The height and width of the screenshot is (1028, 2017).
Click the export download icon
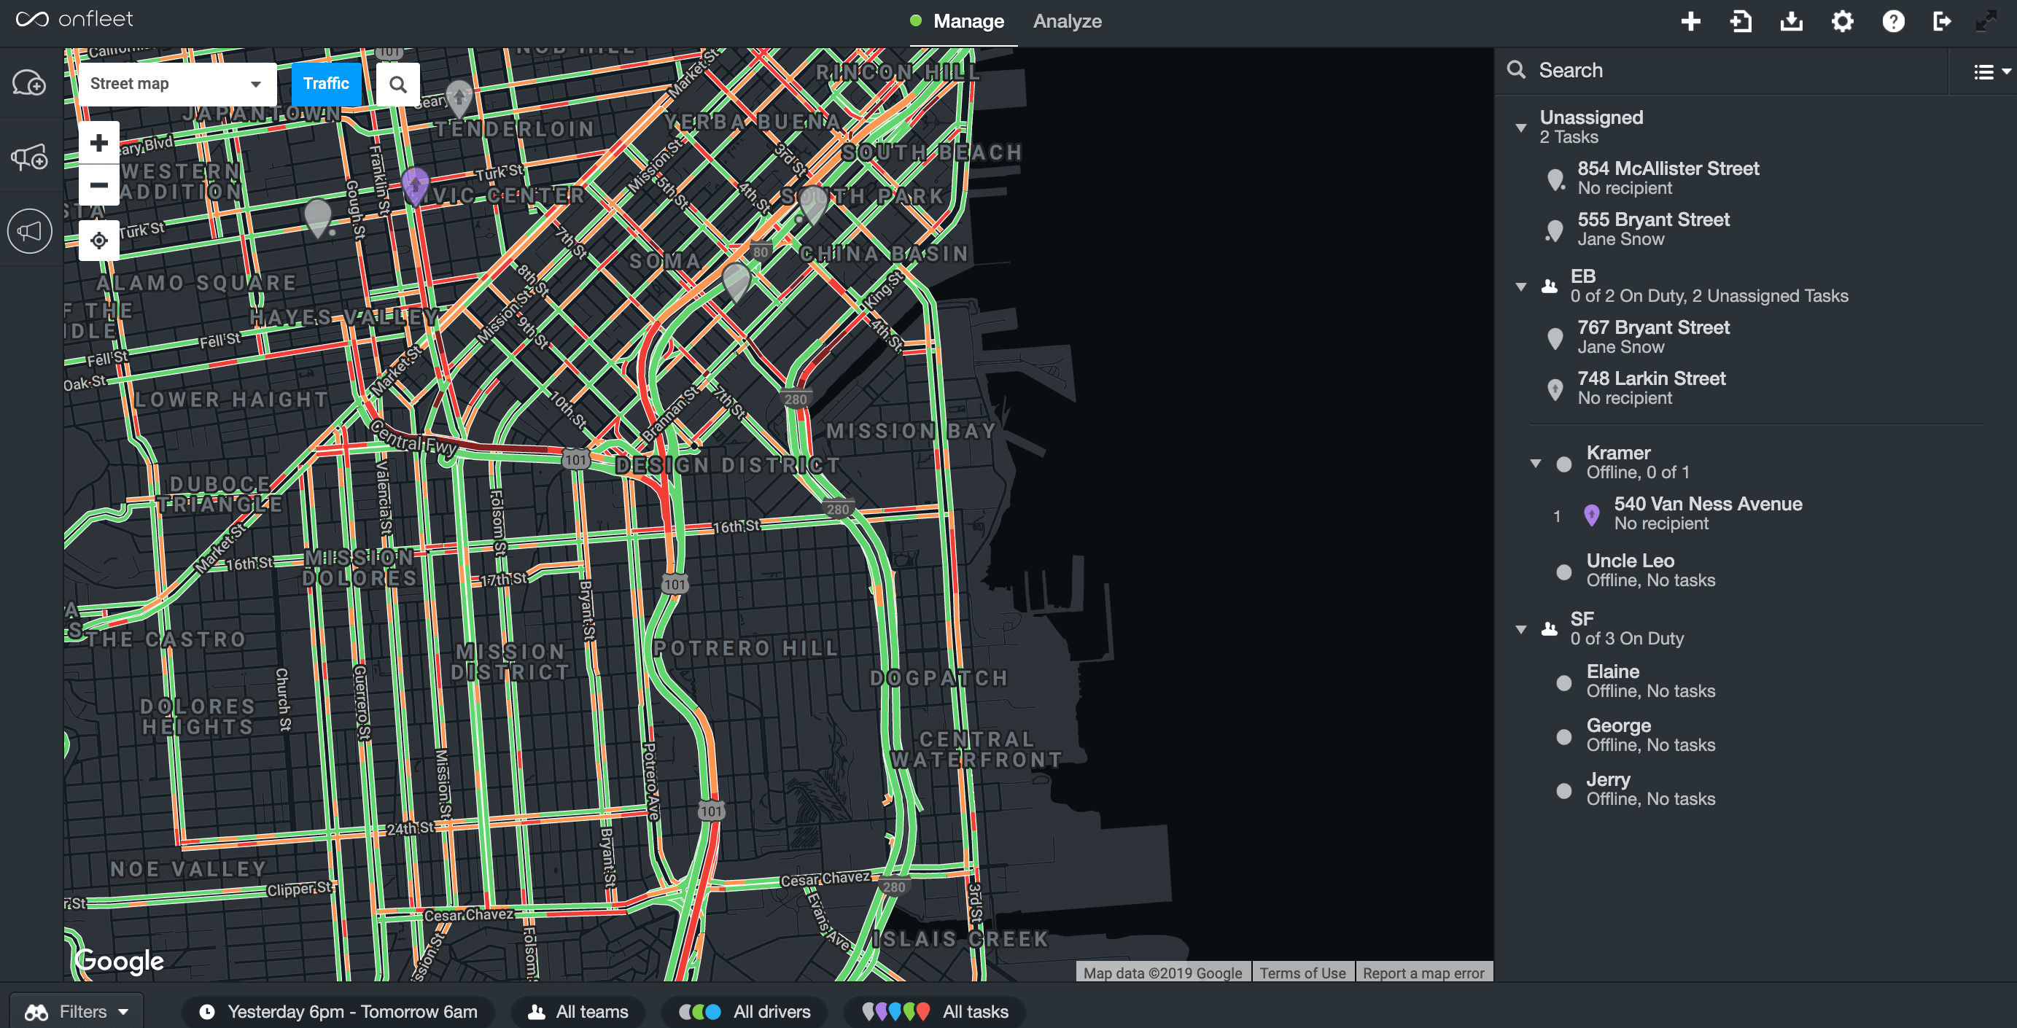pos(1792,21)
